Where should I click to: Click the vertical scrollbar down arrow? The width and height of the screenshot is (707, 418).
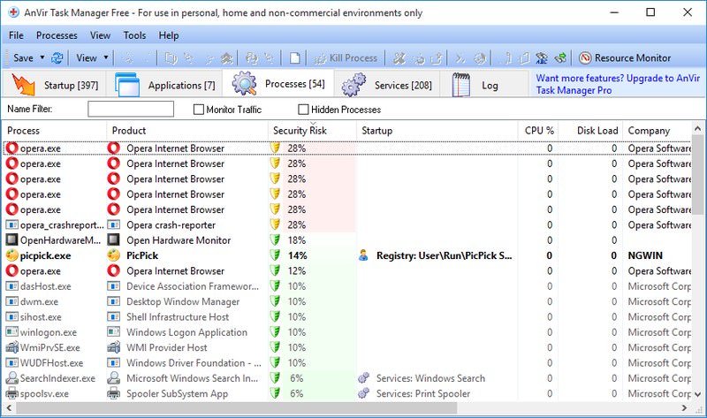tap(697, 394)
